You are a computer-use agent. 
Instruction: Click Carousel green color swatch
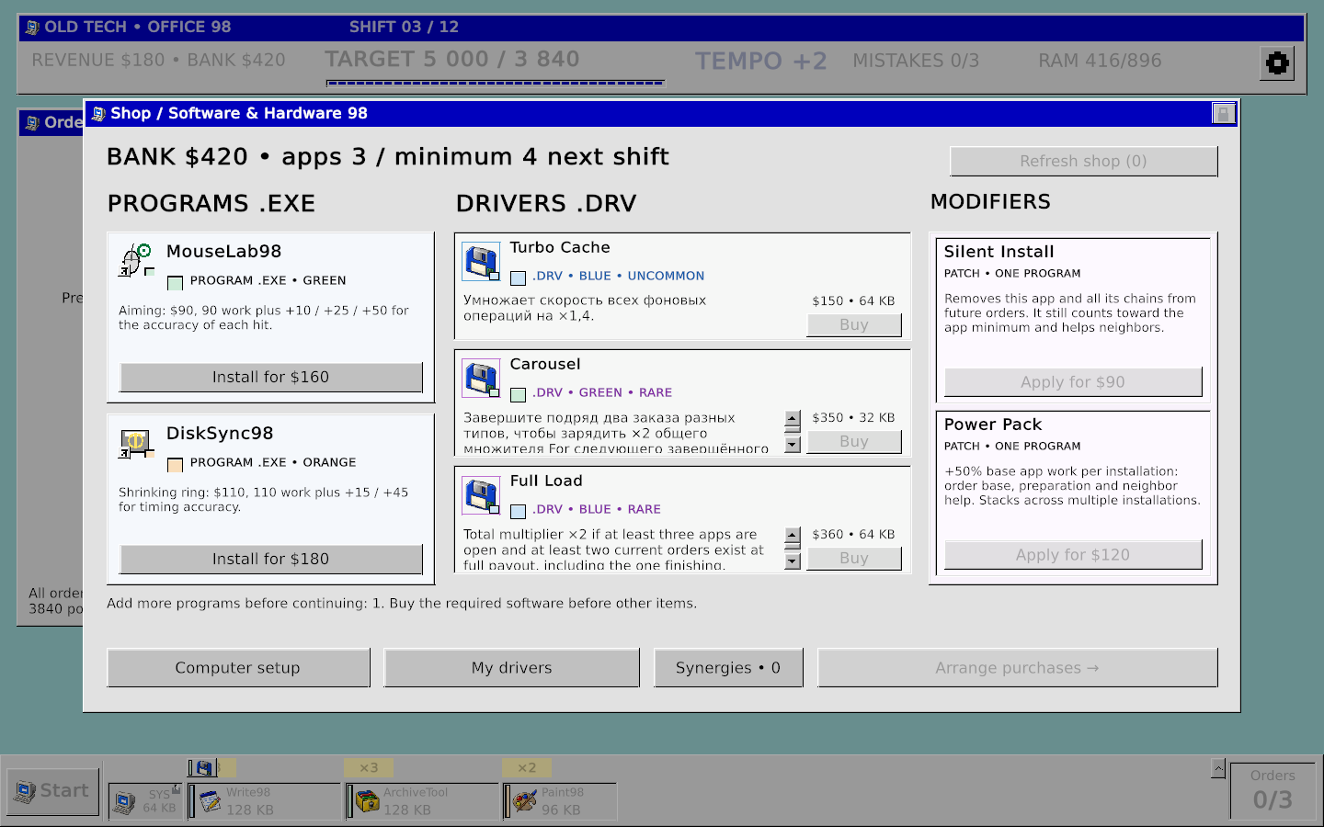pos(518,394)
